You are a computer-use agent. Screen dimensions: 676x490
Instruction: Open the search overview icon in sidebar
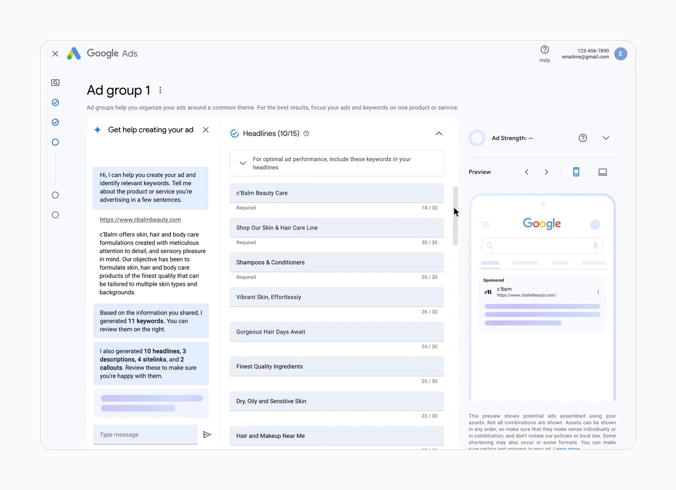click(55, 83)
